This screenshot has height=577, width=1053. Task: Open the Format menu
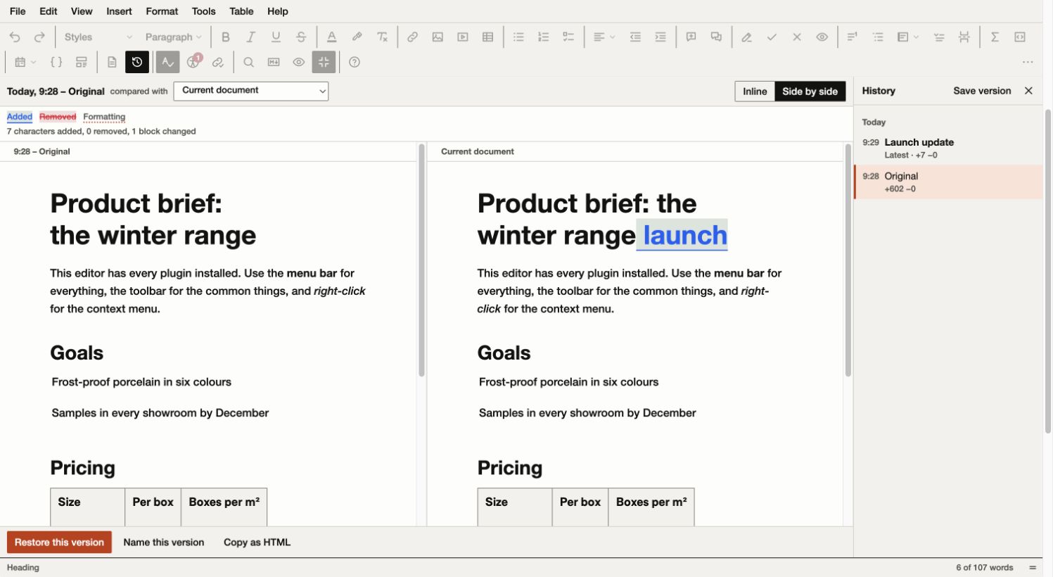[x=162, y=11]
